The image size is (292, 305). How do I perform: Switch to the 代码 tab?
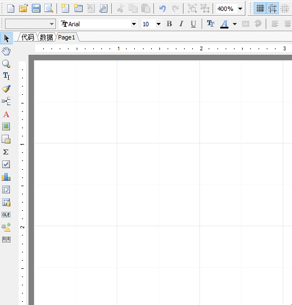27,37
